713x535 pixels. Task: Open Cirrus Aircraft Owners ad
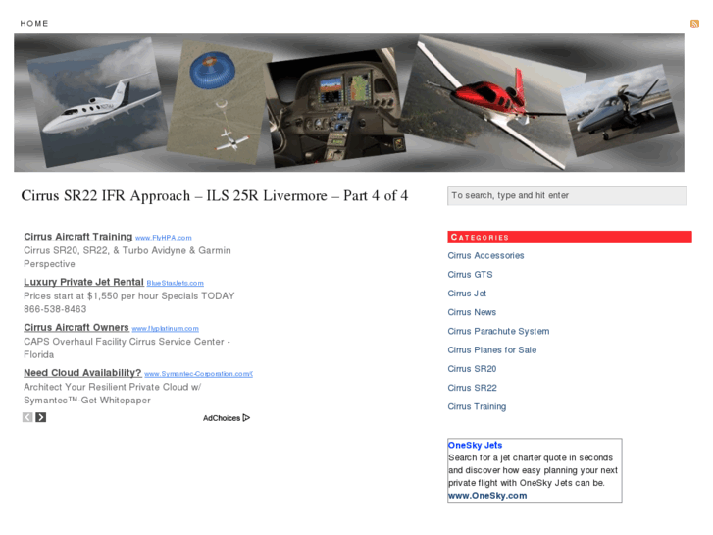[76, 327]
